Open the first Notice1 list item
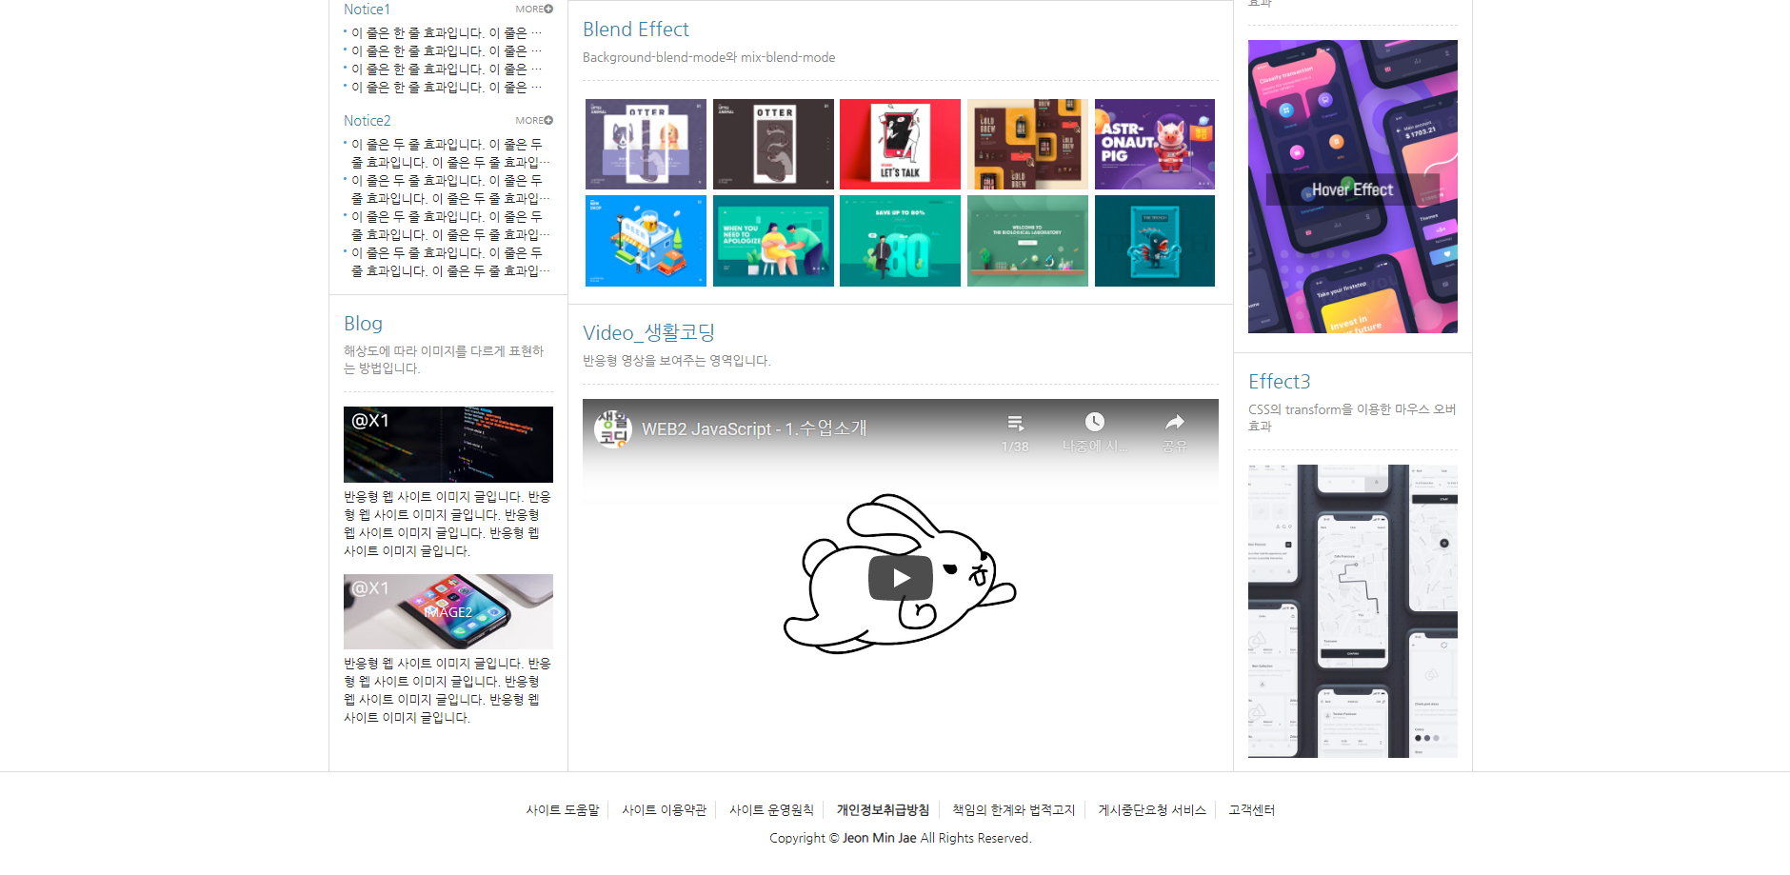The image size is (1790, 875). pyautogui.click(x=447, y=32)
